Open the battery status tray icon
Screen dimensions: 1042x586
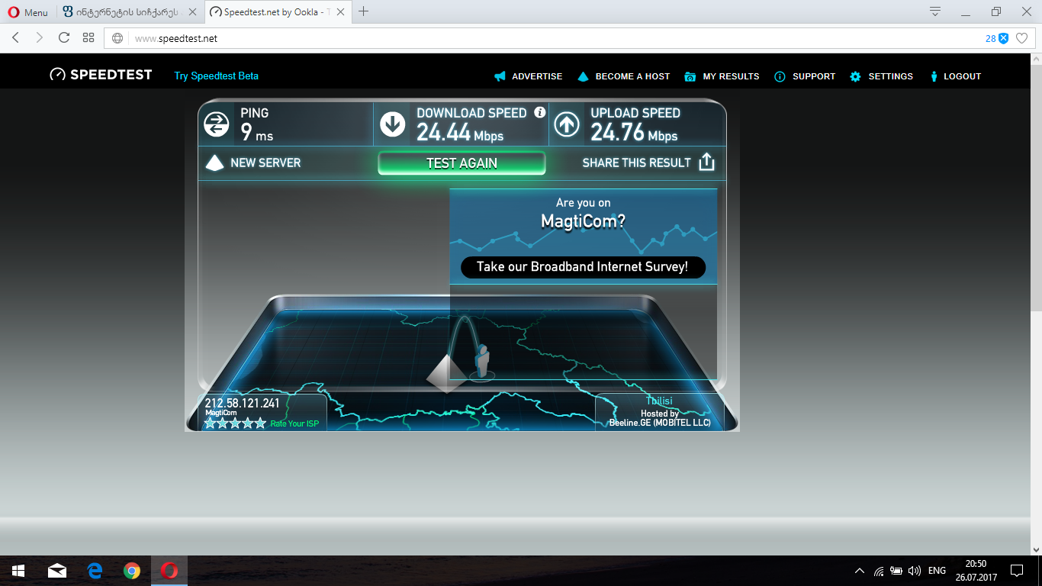pos(896,571)
